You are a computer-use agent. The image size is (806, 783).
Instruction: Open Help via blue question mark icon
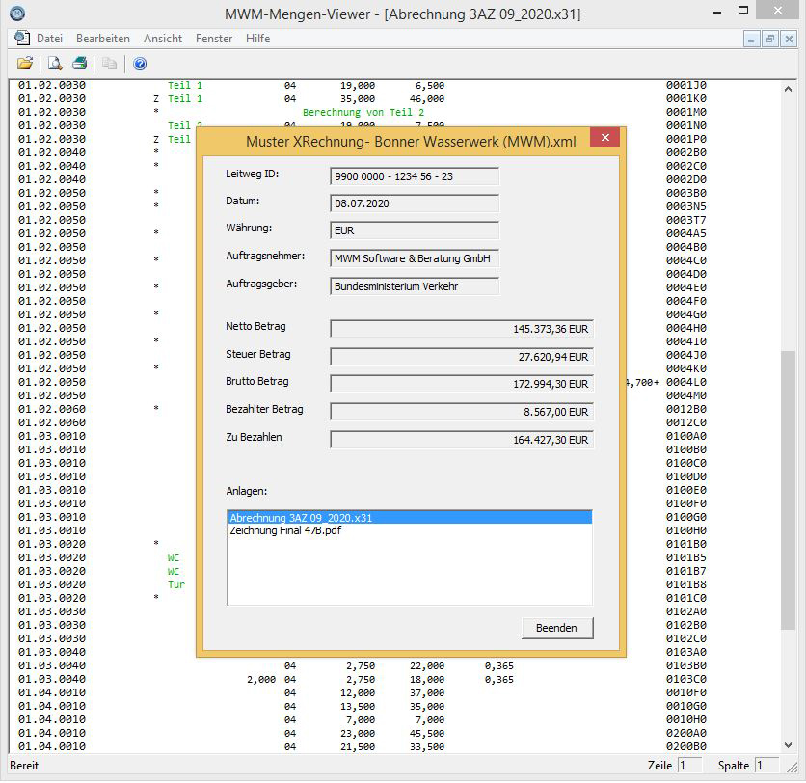(x=140, y=64)
